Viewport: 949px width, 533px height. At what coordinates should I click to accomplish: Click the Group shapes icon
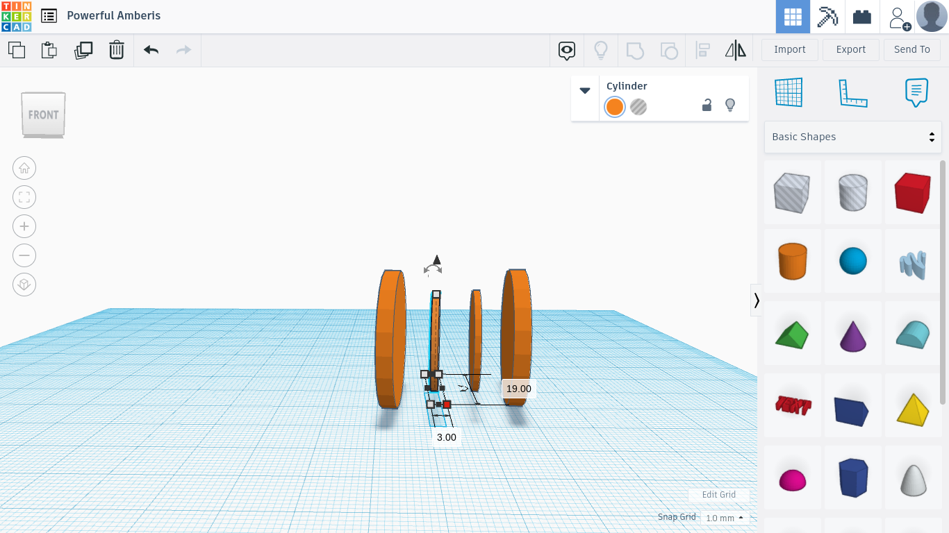pyautogui.click(x=635, y=50)
